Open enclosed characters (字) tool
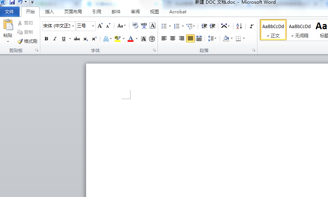 (x=152, y=39)
